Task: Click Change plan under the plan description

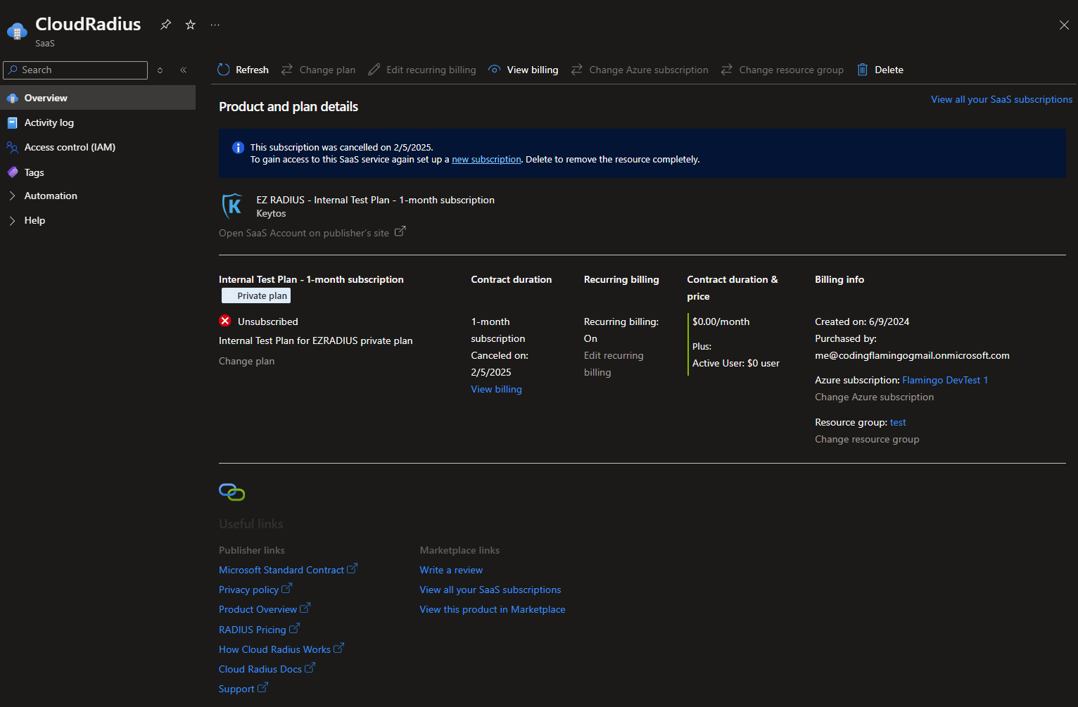Action: tap(246, 361)
